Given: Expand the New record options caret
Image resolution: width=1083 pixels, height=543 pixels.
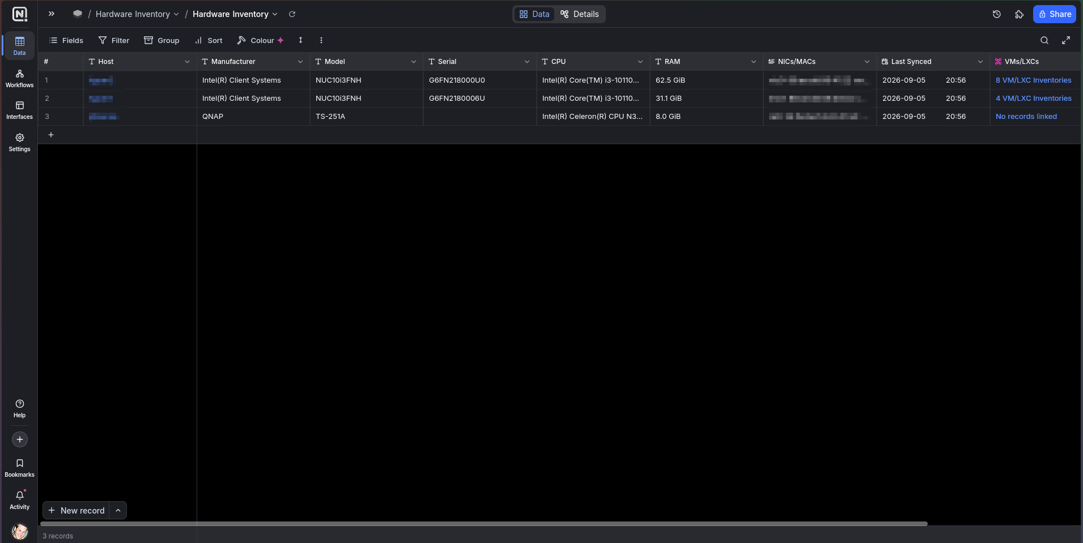Looking at the screenshot, I should pos(118,510).
